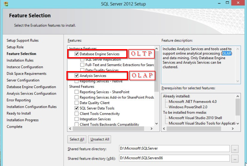The height and width of the screenshot is (166, 247).
Task: Close the SQL Server 2012 Setup window
Action: tap(238, 3)
